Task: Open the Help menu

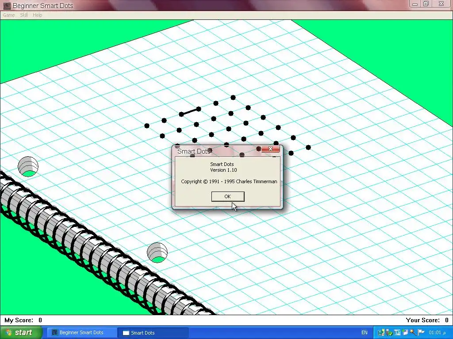Action: pos(37,15)
